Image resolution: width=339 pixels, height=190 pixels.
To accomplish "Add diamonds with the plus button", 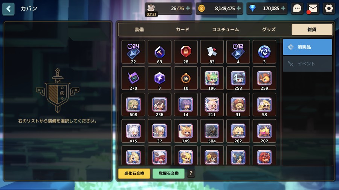I will point(283,8).
